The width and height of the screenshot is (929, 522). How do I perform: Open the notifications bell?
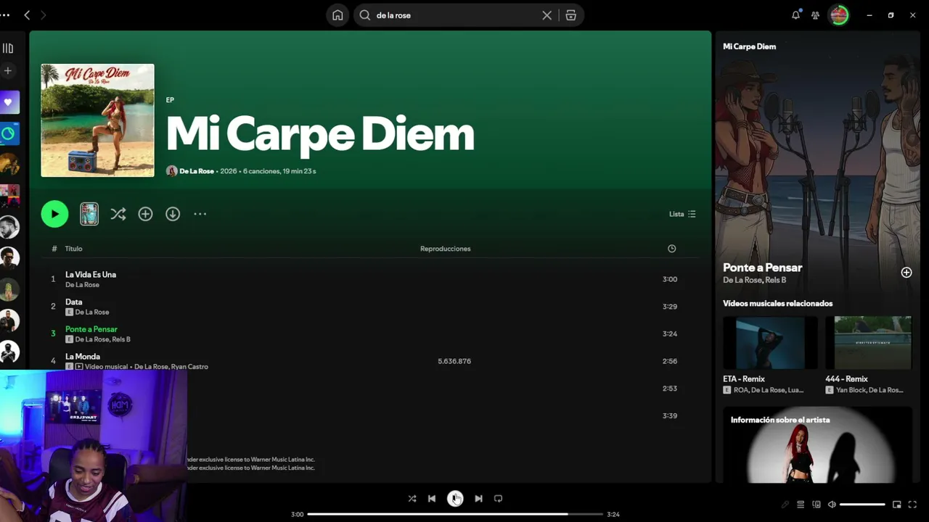(795, 15)
